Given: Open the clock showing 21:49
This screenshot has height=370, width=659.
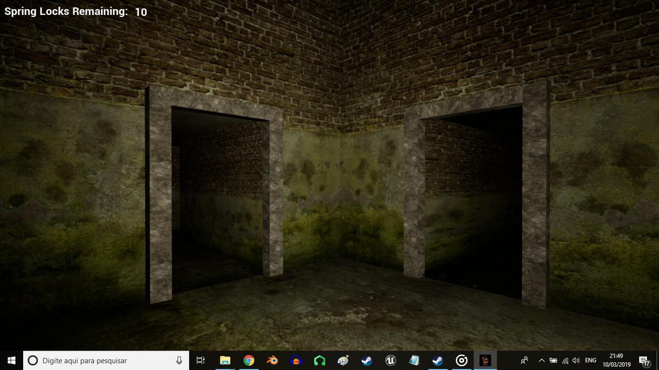Looking at the screenshot, I should coord(616,360).
